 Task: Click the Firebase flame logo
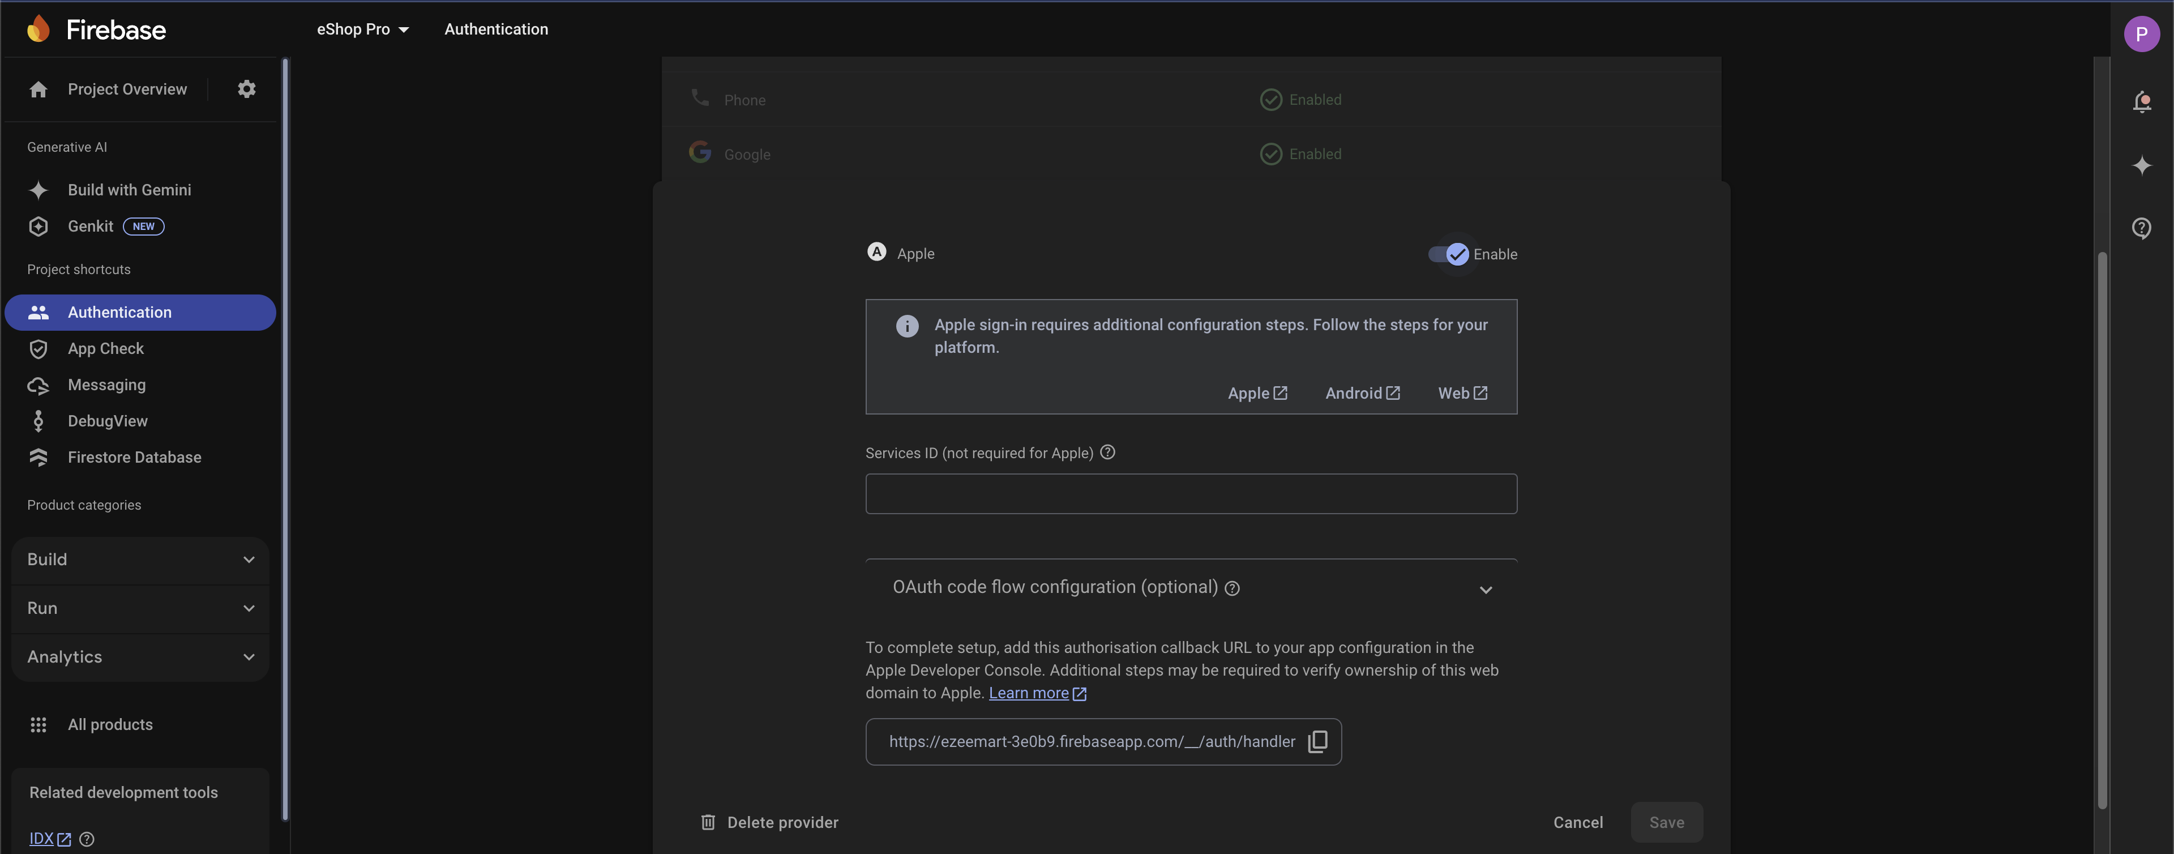click(38, 29)
